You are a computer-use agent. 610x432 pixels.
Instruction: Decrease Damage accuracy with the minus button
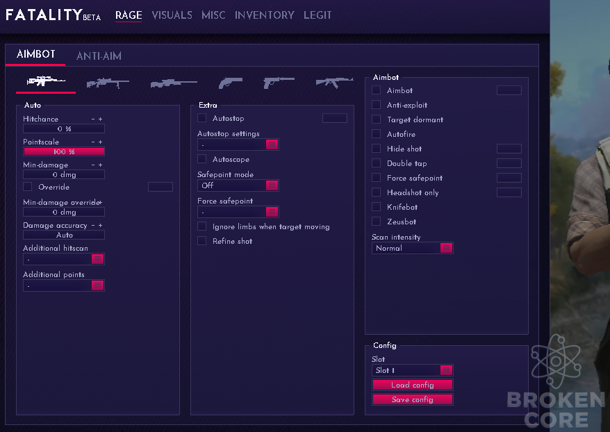tap(93, 225)
